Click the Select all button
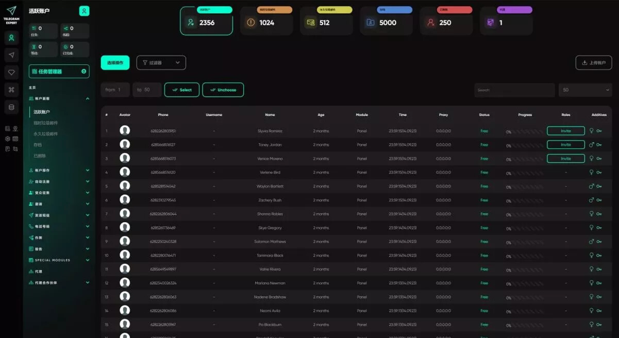Image resolution: width=619 pixels, height=338 pixels. point(181,90)
